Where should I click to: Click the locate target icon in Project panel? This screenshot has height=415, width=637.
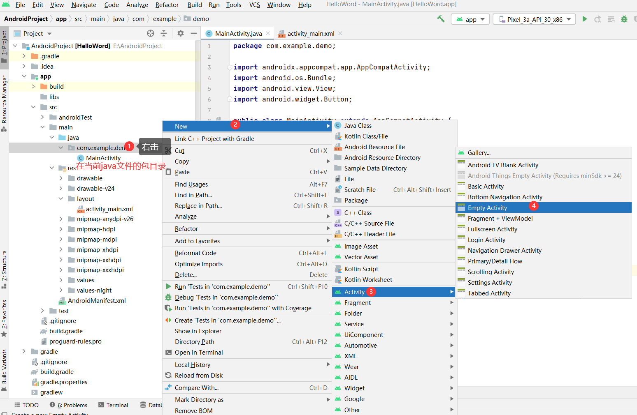coord(151,33)
